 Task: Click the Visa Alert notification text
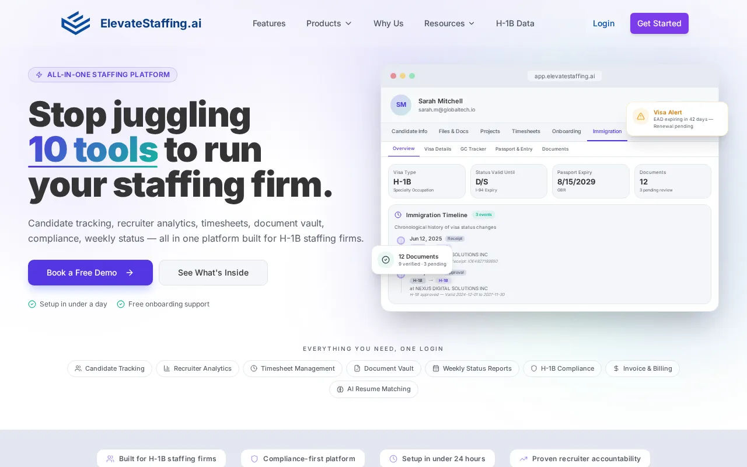[x=683, y=119]
